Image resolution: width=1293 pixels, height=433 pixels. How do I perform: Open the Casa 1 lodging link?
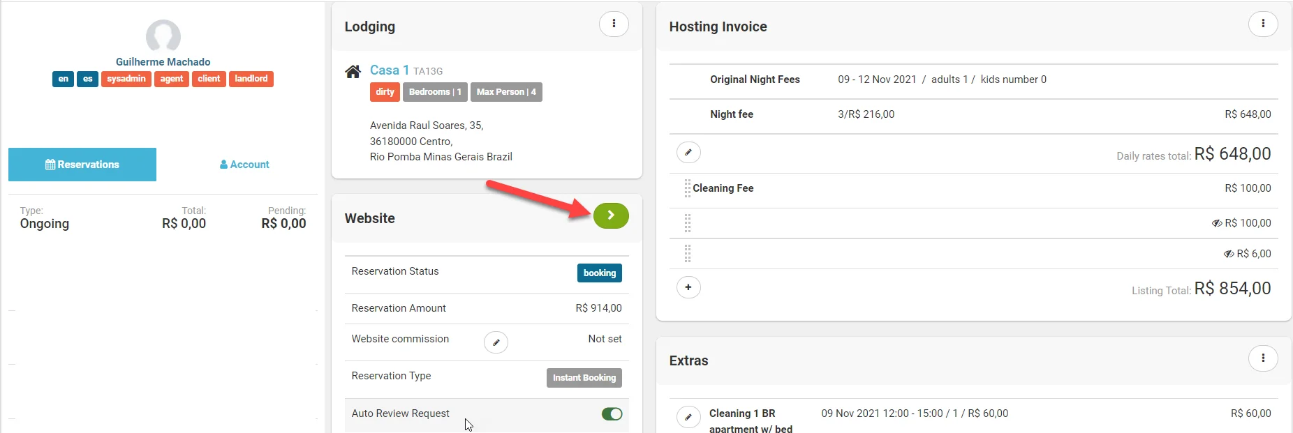coord(389,70)
